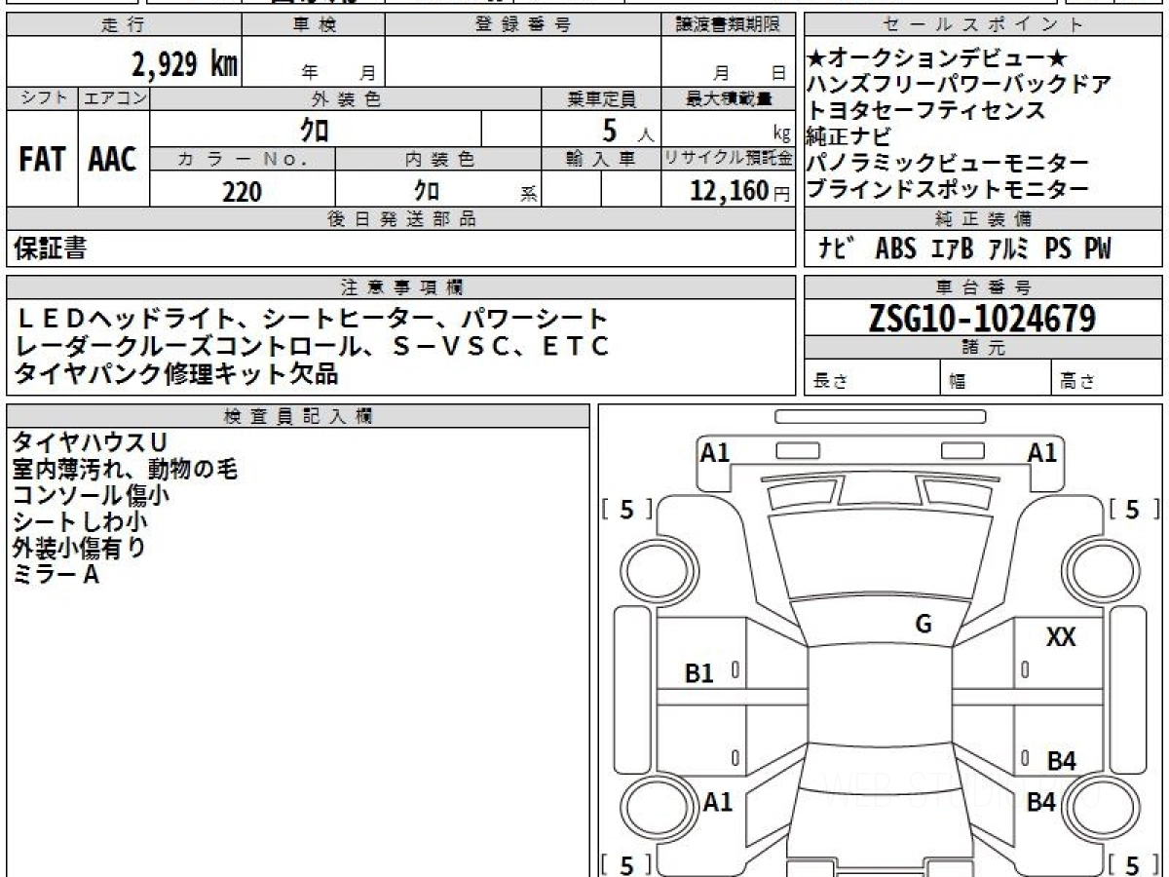Click the PW equipment code
Viewport: 1169px width, 877px height.
(x=1097, y=249)
